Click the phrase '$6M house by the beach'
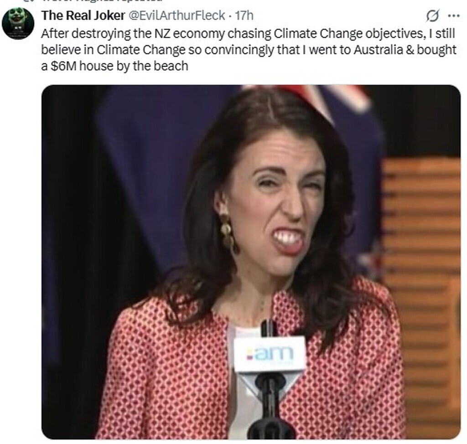Screen dimensions: 467x444 119,66
